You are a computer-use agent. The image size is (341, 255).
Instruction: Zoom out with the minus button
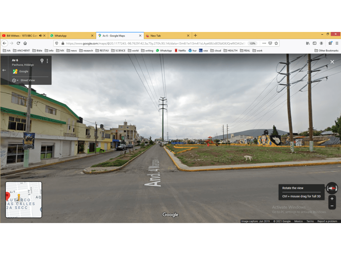click(332, 206)
